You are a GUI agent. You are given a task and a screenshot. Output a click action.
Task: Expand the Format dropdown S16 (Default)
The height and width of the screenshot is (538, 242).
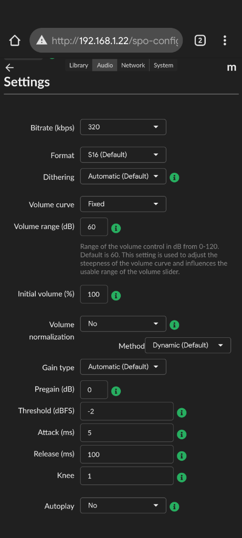coord(123,155)
